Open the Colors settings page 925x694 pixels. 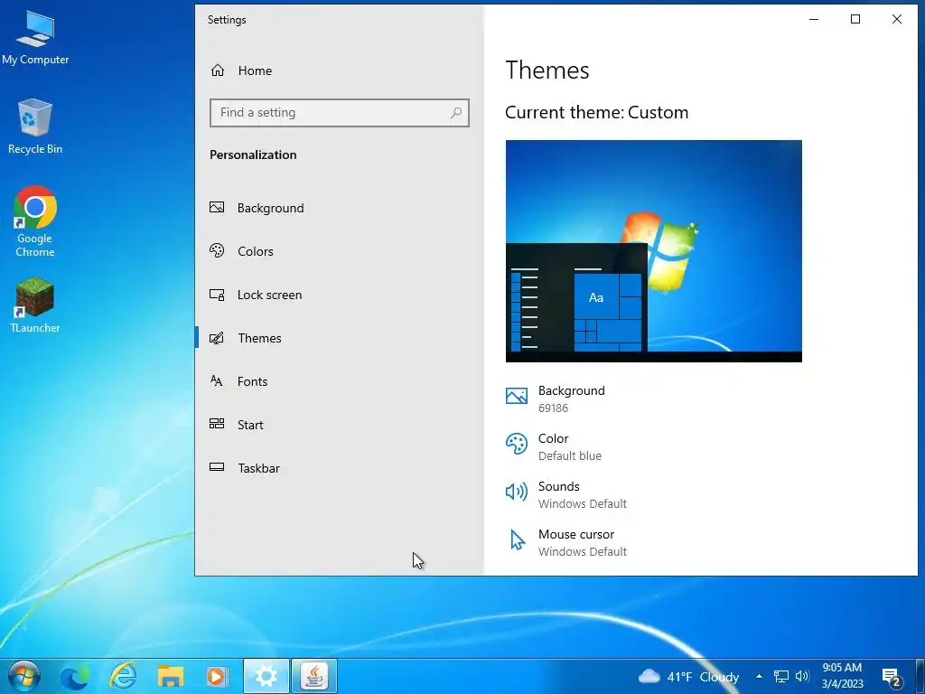340,251
